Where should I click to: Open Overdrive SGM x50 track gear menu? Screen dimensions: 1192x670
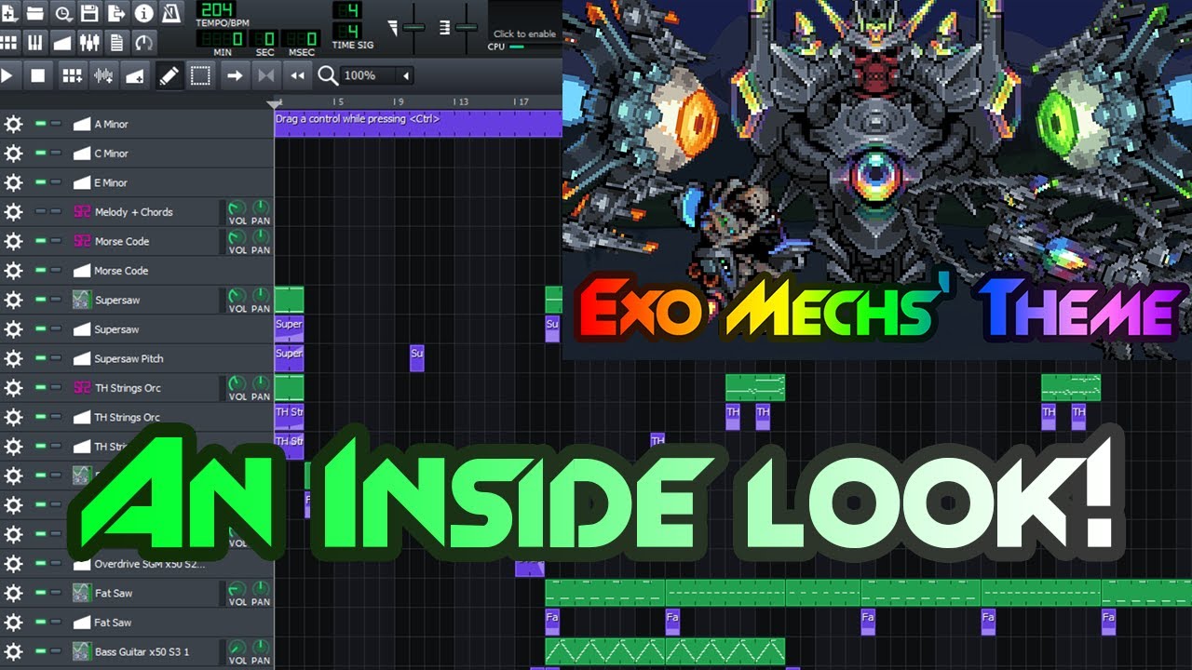coord(13,564)
